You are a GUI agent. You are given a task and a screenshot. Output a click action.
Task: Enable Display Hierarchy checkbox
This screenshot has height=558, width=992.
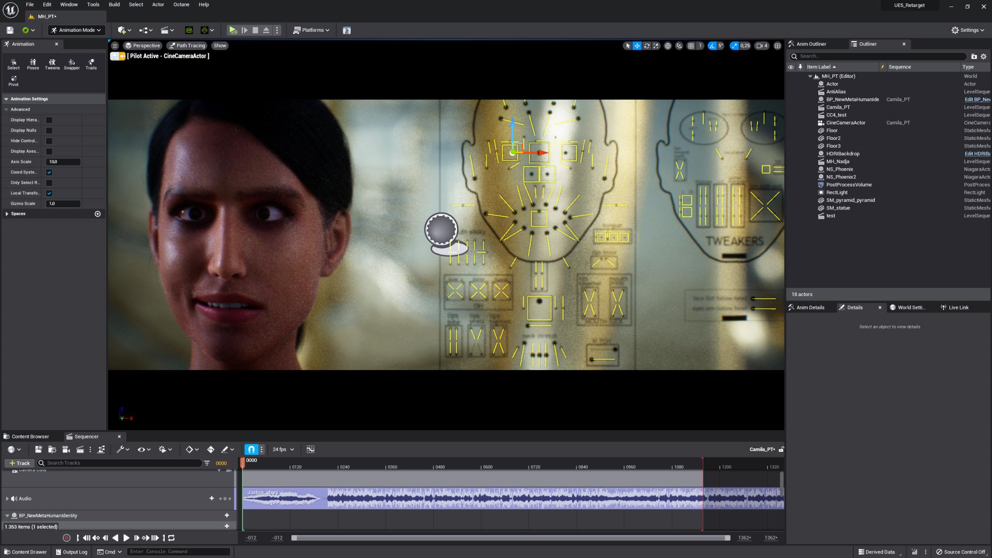pos(49,120)
